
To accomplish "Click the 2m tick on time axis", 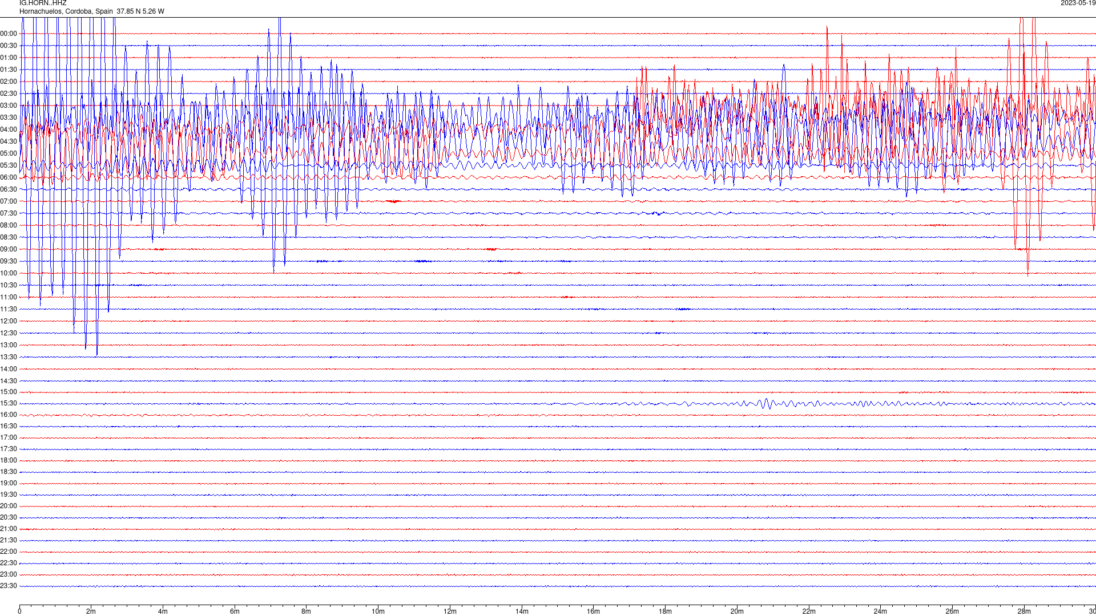I will 91,611.
